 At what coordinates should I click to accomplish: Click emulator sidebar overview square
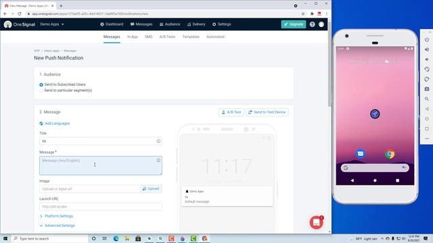click(x=427, y=129)
